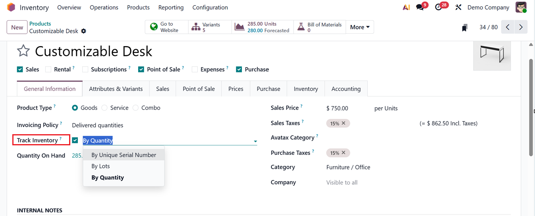Enable the Rental checkbox
The width and height of the screenshot is (535, 216).
(48, 69)
